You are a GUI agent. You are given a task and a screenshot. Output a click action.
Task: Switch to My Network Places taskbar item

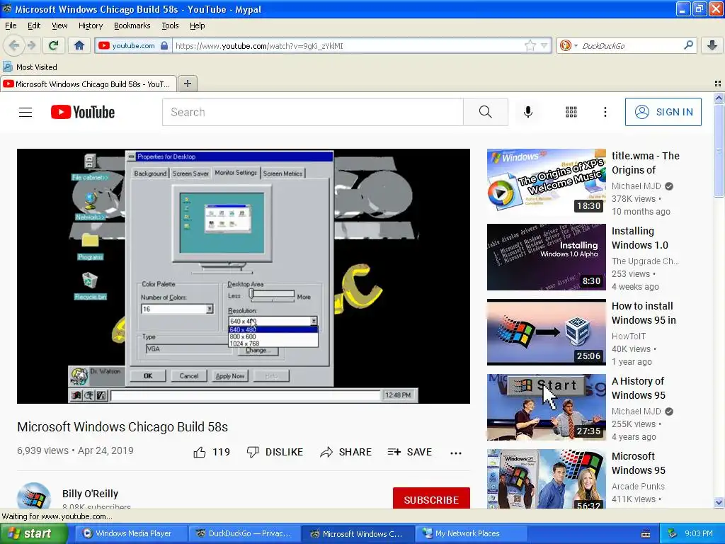472,534
